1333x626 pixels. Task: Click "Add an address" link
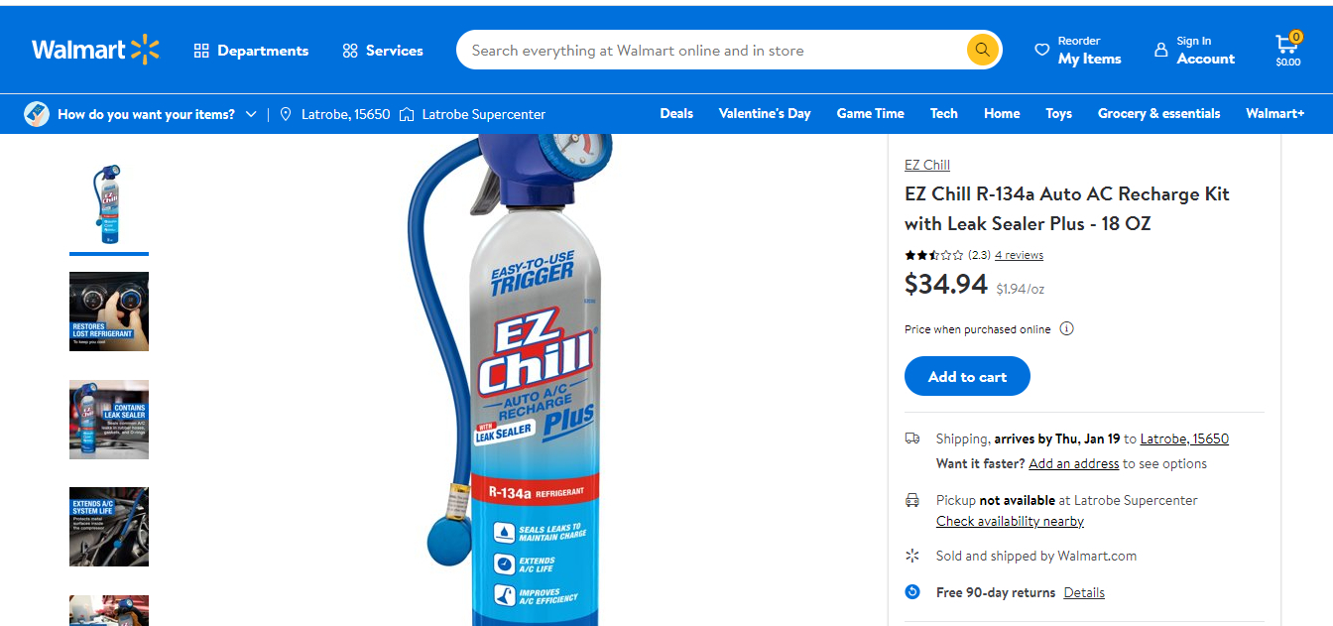click(x=1073, y=463)
